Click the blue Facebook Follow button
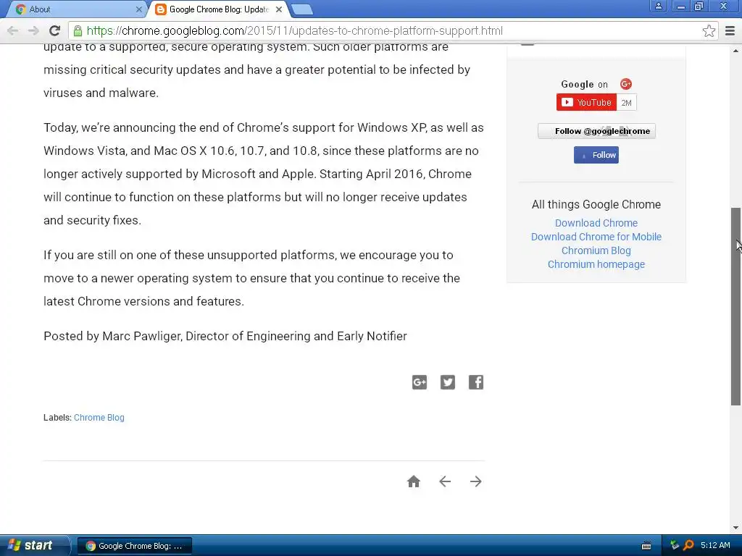This screenshot has width=742, height=556. point(596,155)
